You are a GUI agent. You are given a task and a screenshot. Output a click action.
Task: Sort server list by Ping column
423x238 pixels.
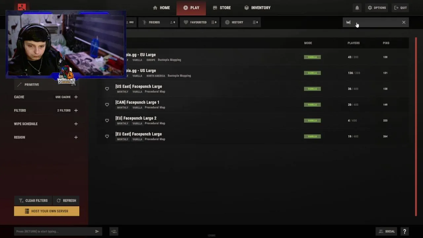pyautogui.click(x=386, y=43)
